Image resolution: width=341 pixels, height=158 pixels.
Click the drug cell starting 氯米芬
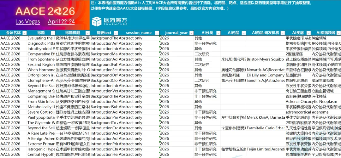pos(233,80)
